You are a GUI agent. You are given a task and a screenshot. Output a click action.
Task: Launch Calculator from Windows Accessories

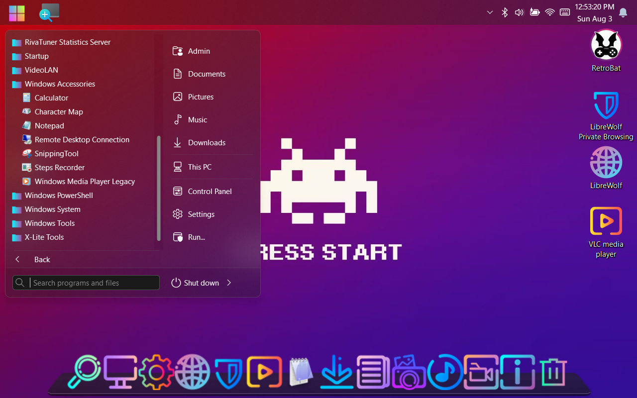pos(51,98)
